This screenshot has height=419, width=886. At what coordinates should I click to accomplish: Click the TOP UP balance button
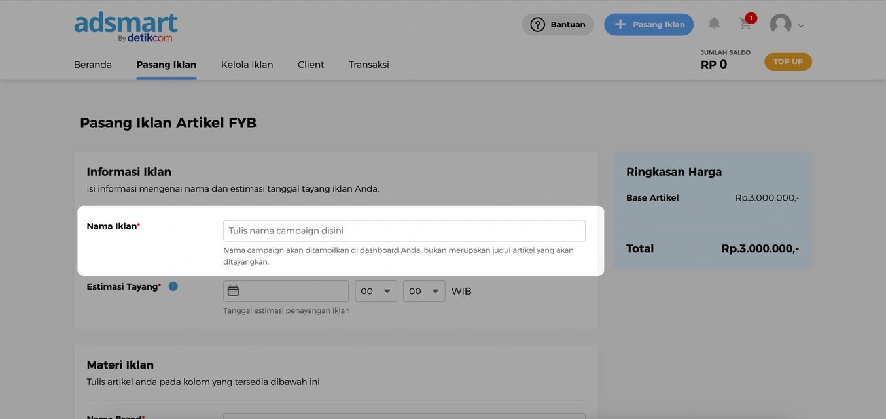pyautogui.click(x=788, y=62)
